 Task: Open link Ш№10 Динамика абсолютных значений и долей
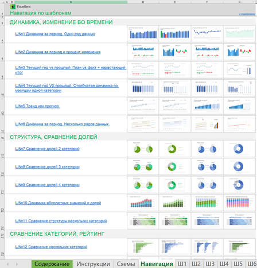tap(58, 203)
